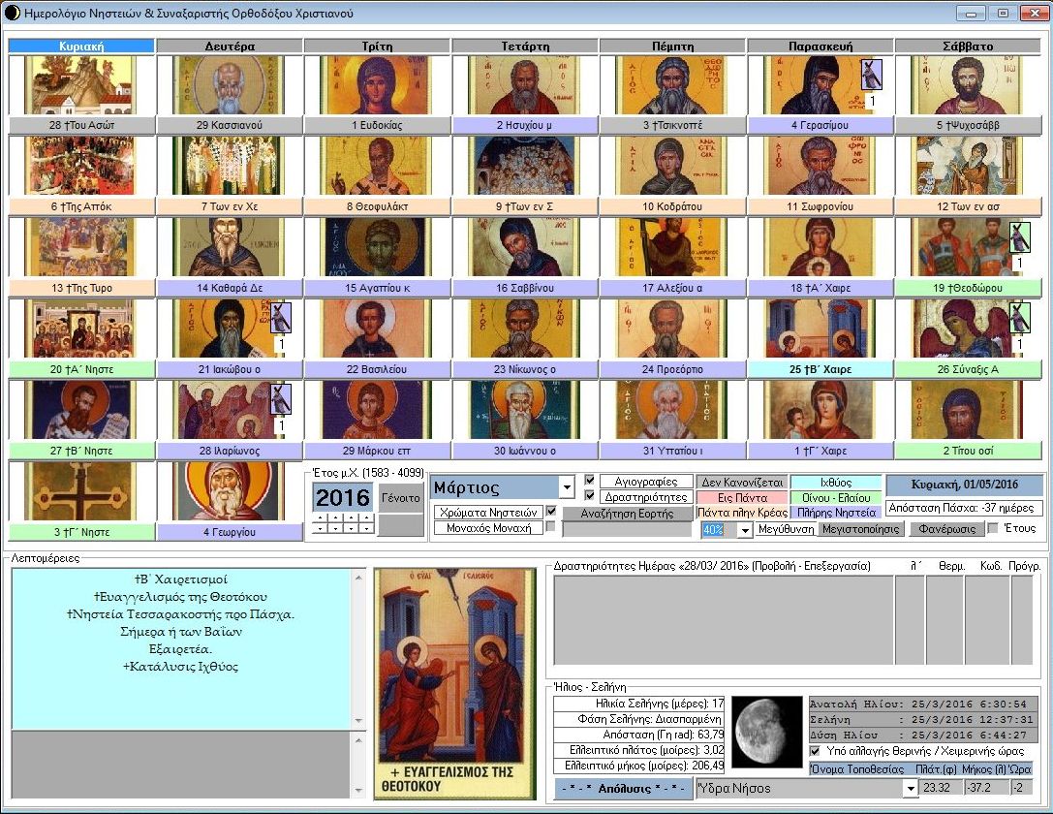The width and height of the screenshot is (1053, 814).
Task: Click the Πλήρης Νηστεία lavender legend swatch
Action: click(835, 513)
